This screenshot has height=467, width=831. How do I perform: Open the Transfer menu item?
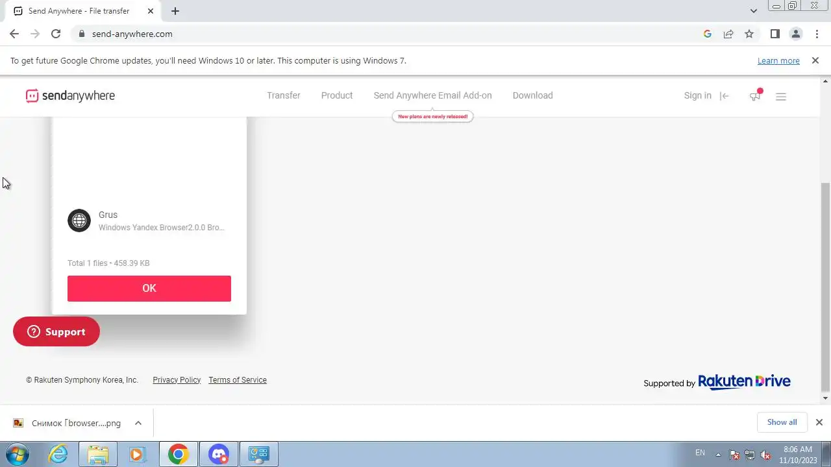click(284, 95)
